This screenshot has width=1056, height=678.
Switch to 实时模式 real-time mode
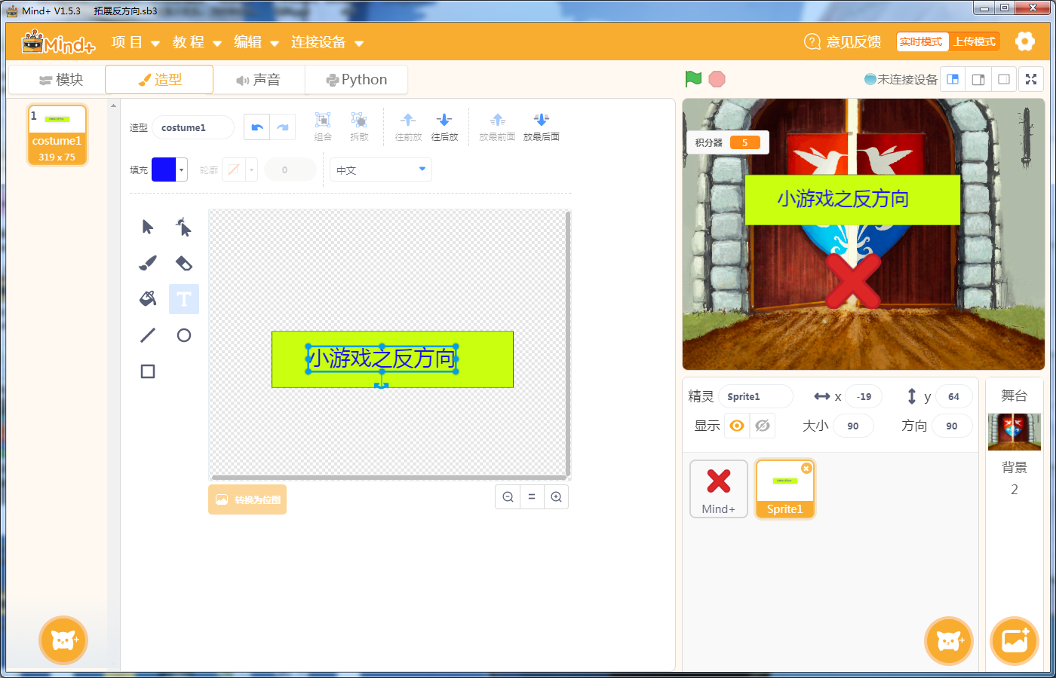click(x=922, y=41)
